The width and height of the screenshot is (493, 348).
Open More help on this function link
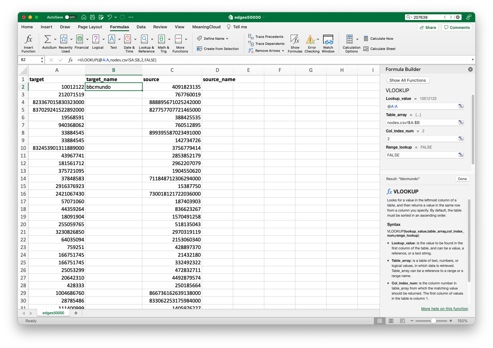click(x=444, y=309)
